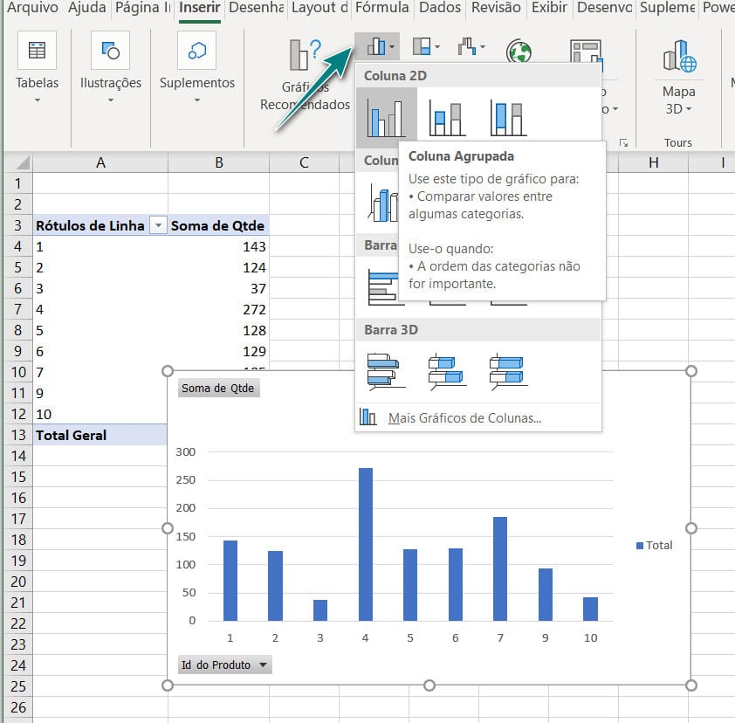The width and height of the screenshot is (735, 723).
Task: Pick the 3D 100% stacked bar icon
Action: (x=509, y=371)
